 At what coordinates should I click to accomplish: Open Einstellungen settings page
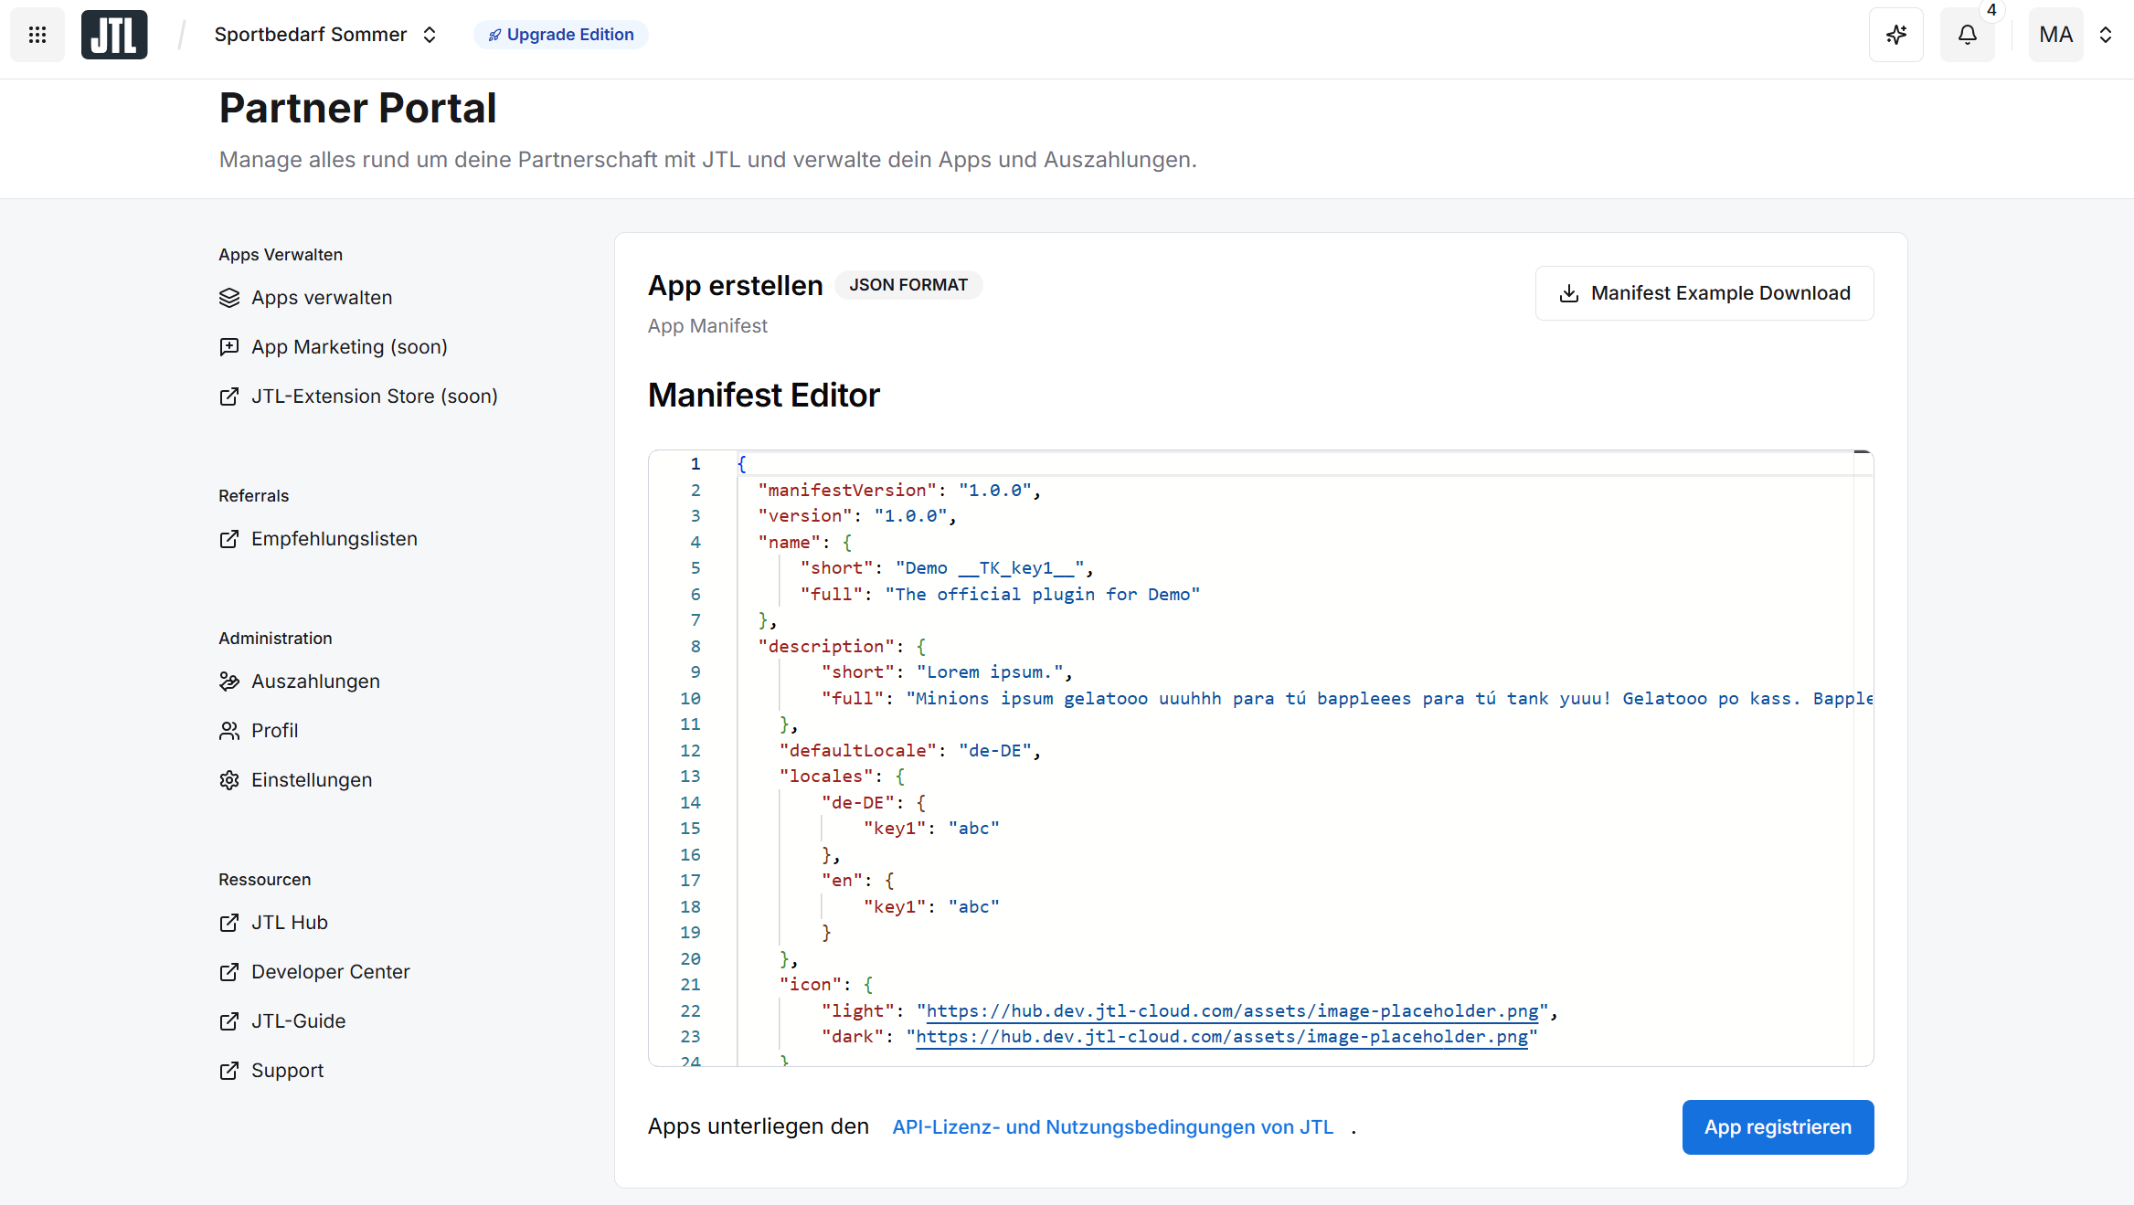click(x=312, y=780)
